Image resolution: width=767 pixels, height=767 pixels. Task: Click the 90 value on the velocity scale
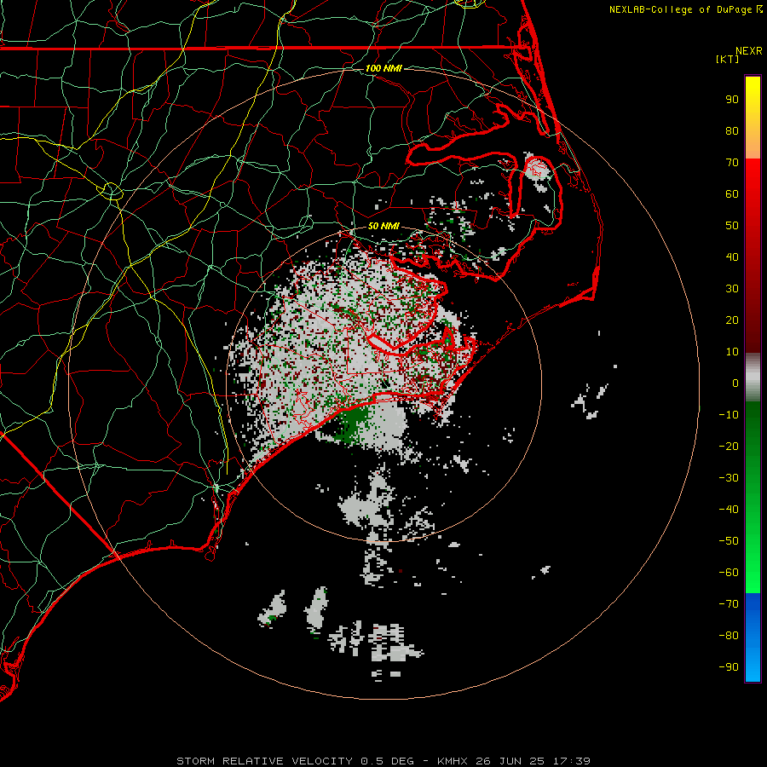[x=732, y=100]
